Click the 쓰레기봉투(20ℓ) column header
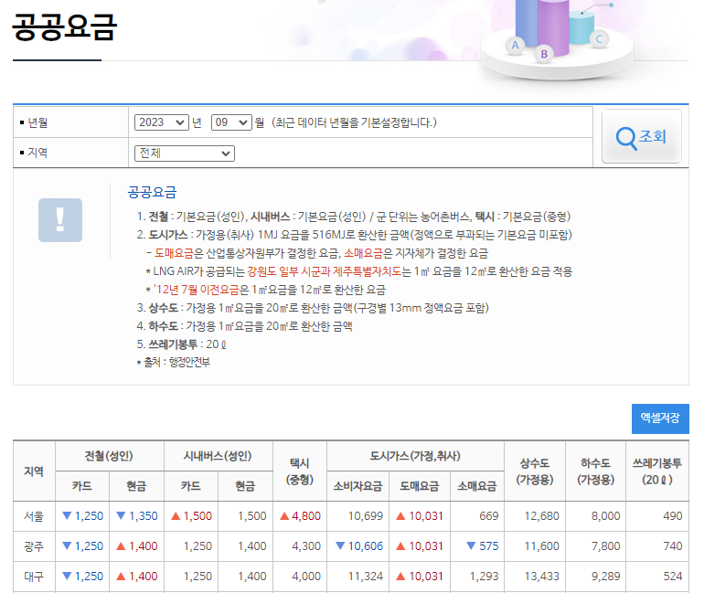704x593 pixels. pyautogui.click(x=656, y=471)
